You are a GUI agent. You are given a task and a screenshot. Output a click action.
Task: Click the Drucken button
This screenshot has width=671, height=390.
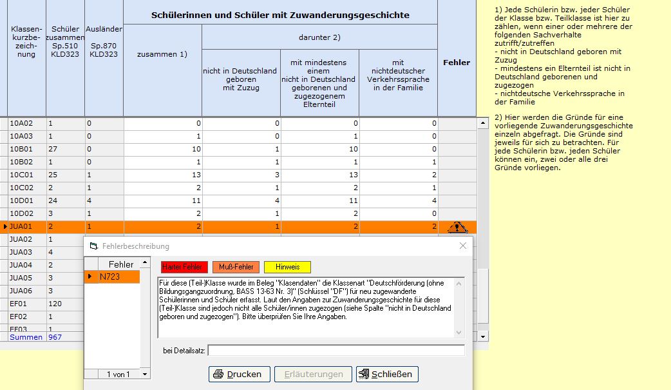(239, 374)
